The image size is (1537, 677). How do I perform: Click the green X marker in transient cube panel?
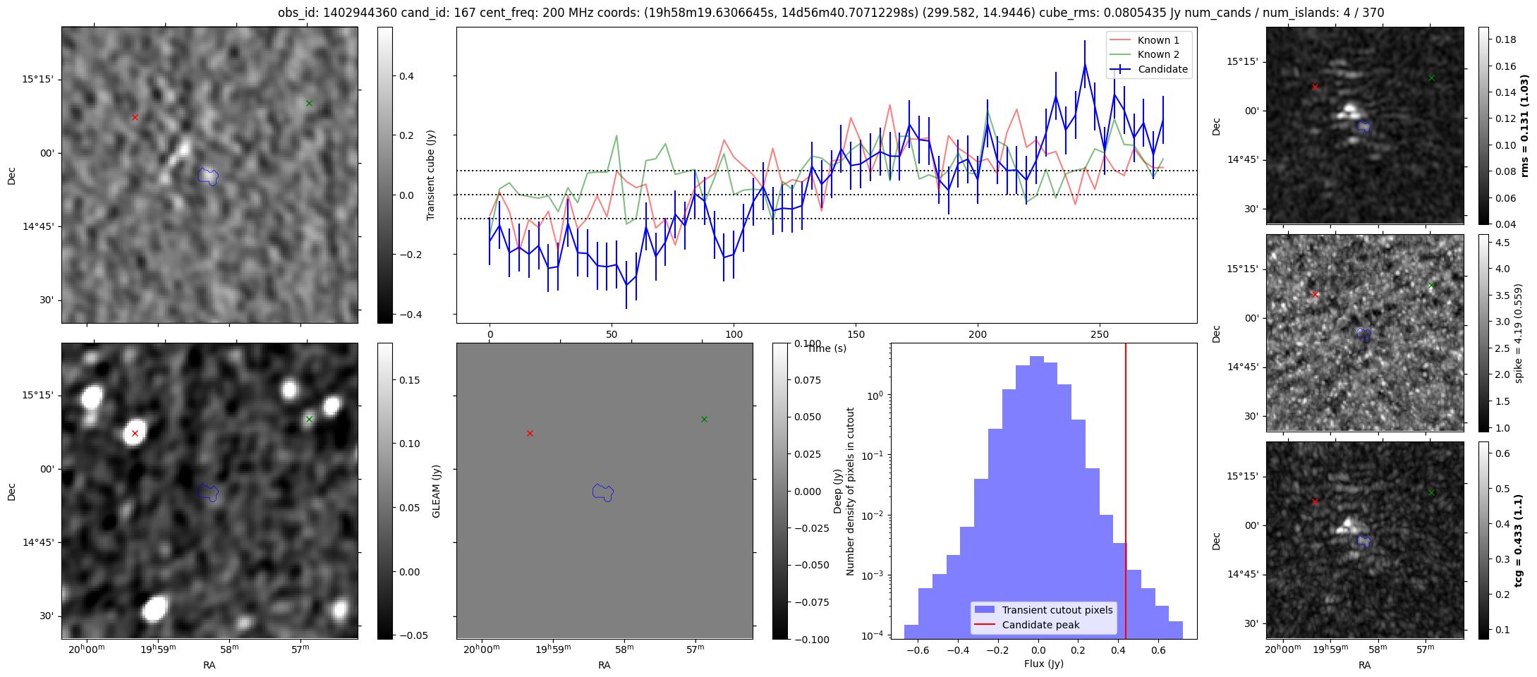pyautogui.click(x=309, y=103)
